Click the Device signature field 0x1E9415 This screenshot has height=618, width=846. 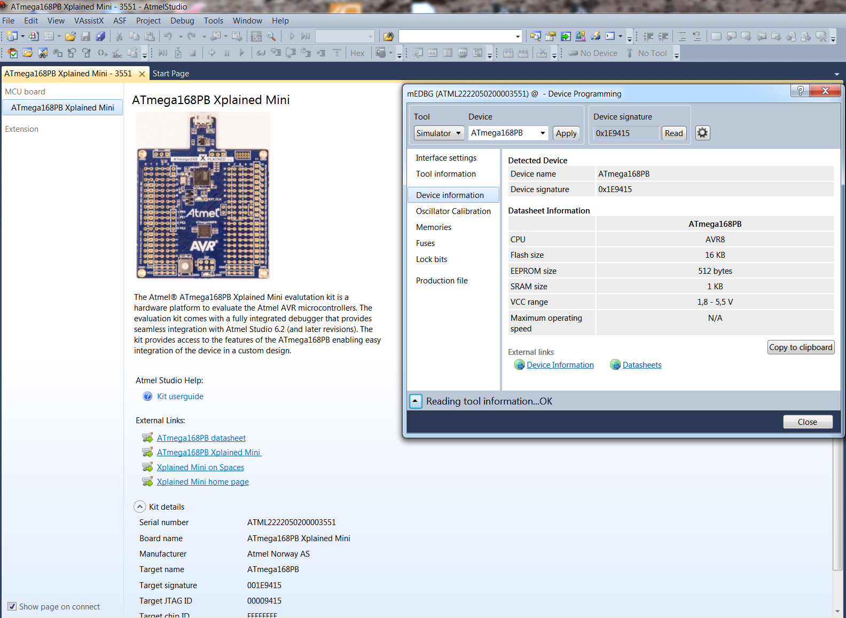[x=626, y=133]
